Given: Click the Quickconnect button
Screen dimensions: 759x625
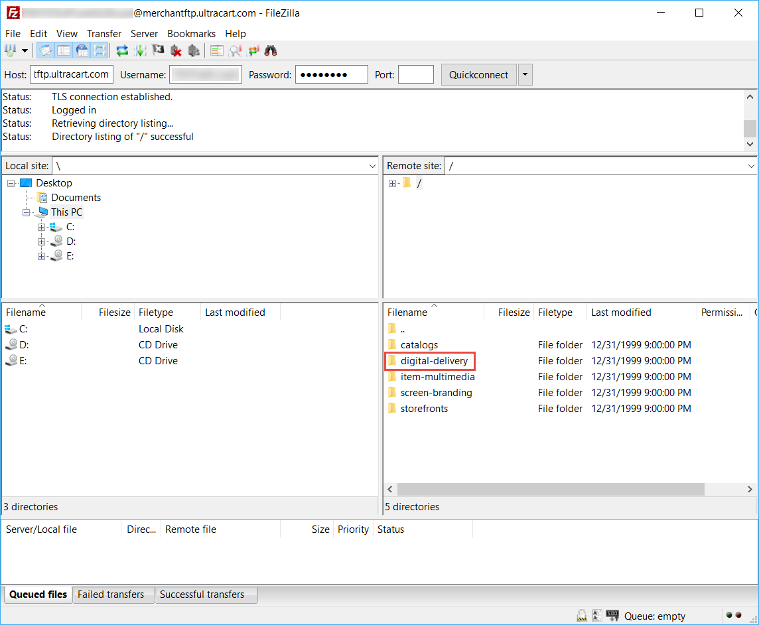Looking at the screenshot, I should [x=479, y=74].
